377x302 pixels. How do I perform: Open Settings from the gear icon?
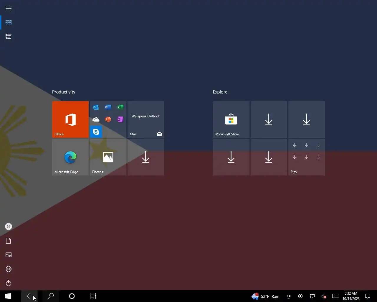point(9,269)
